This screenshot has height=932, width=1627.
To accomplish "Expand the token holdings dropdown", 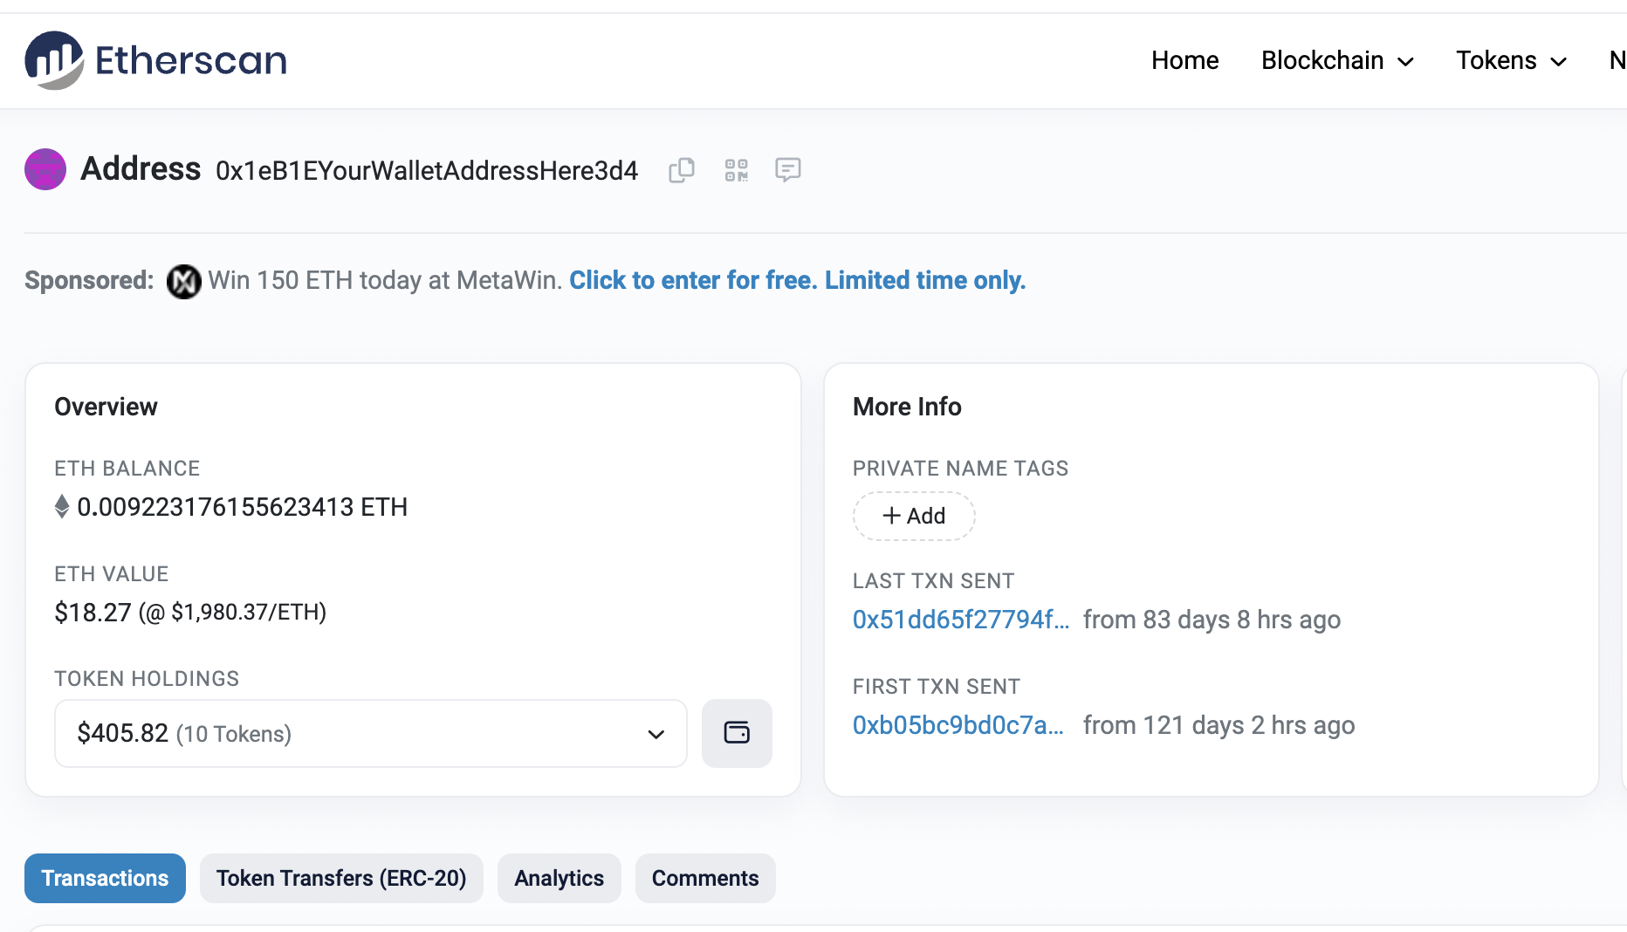I will pos(371,733).
